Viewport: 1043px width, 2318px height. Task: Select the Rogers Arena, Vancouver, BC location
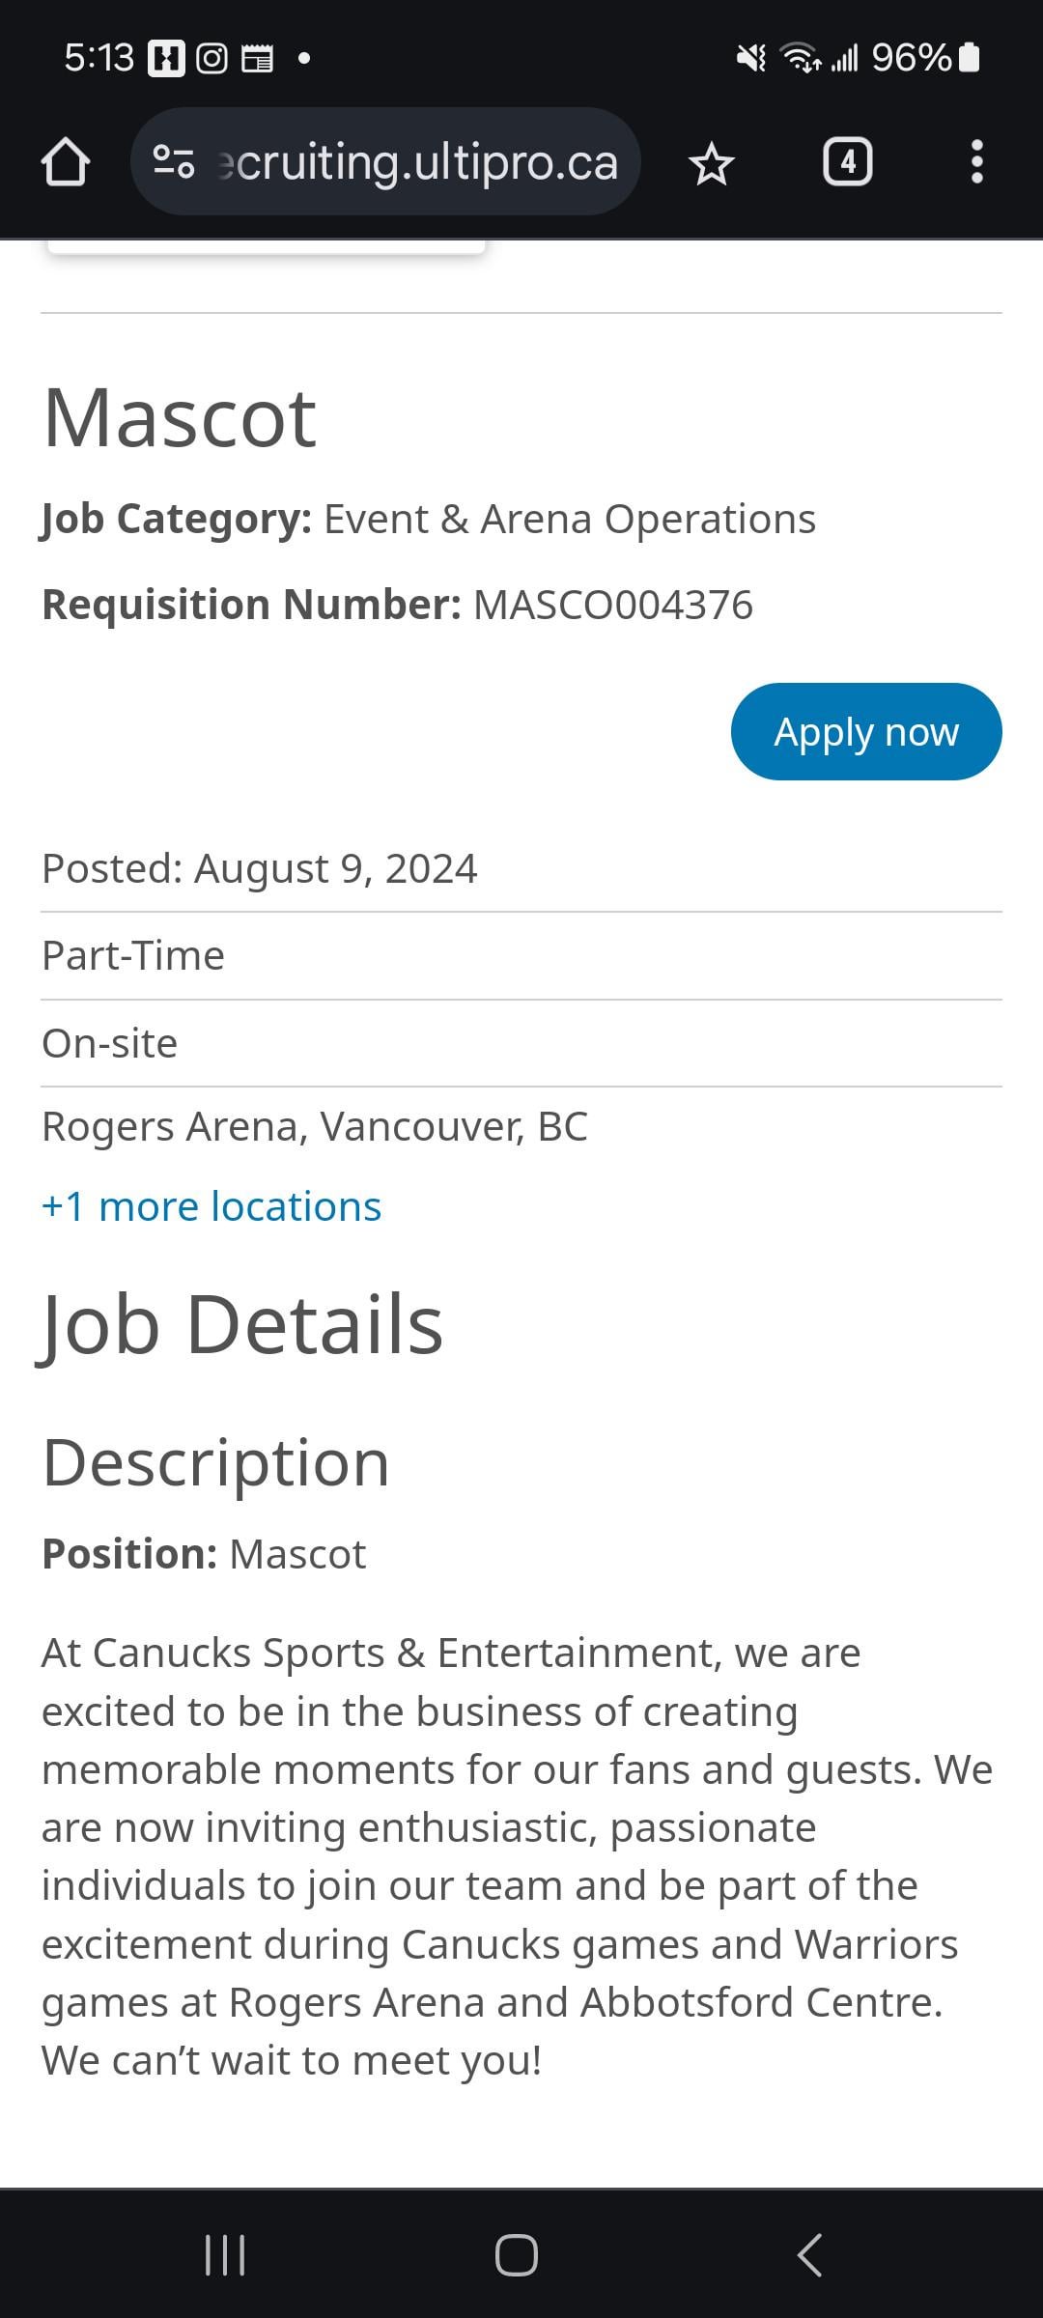click(315, 1127)
